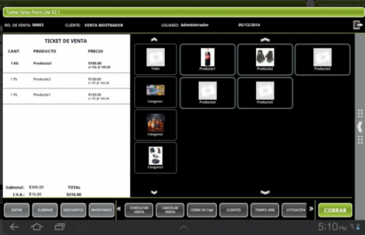Tap the Android home icon
The width and height of the screenshot is (365, 235).
pyautogui.click(x=36, y=226)
